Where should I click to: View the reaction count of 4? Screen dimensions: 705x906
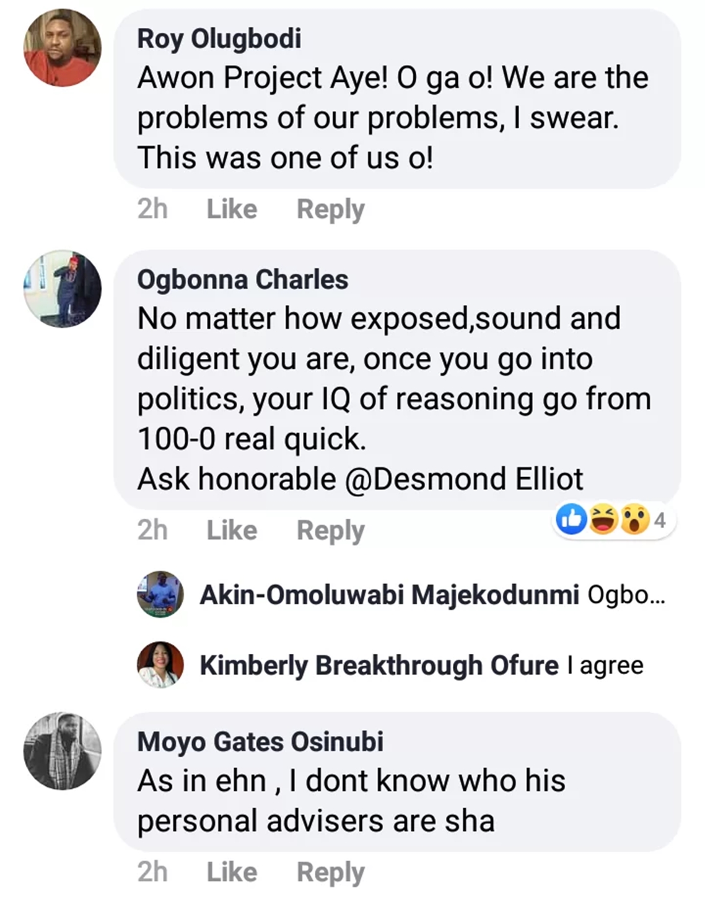[660, 520]
